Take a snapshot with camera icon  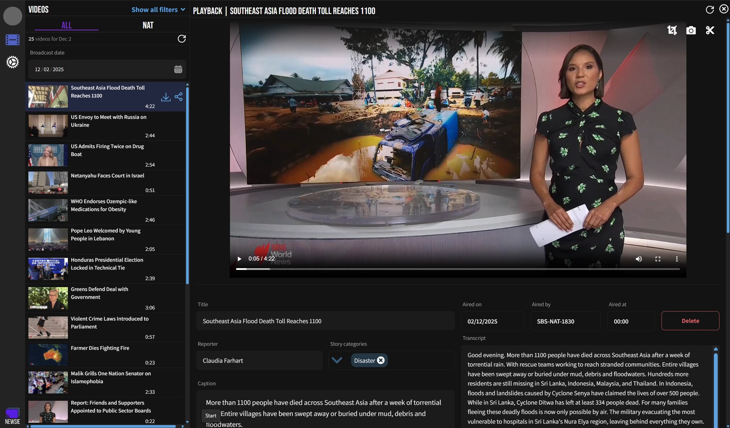[691, 30]
